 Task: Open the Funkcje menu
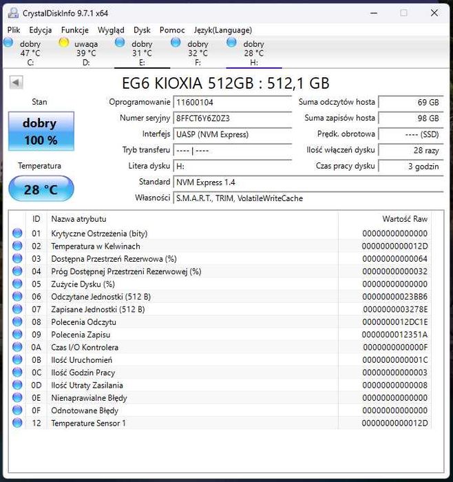[74, 30]
